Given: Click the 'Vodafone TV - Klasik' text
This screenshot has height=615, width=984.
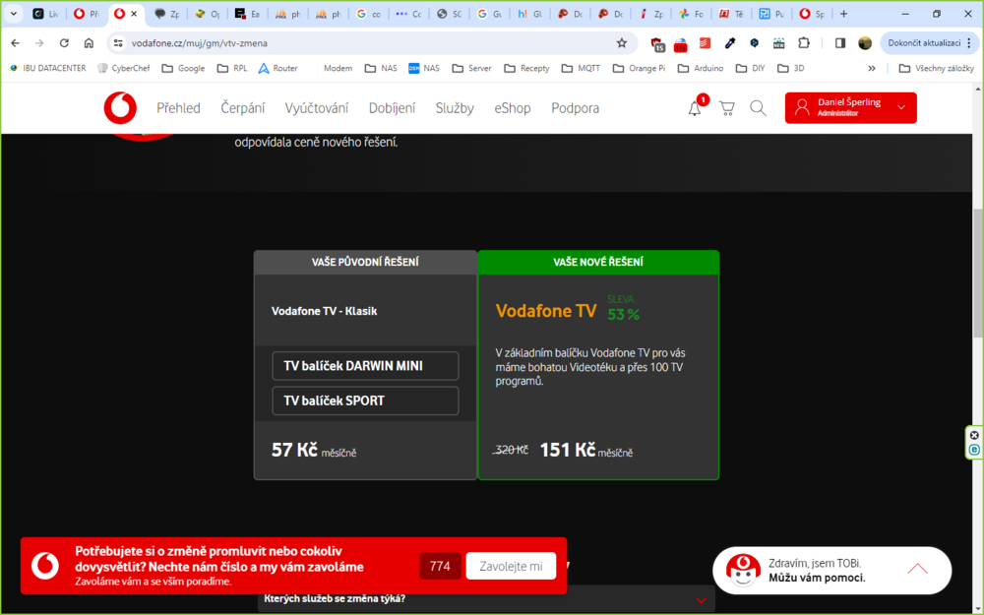Looking at the screenshot, I should (x=324, y=311).
